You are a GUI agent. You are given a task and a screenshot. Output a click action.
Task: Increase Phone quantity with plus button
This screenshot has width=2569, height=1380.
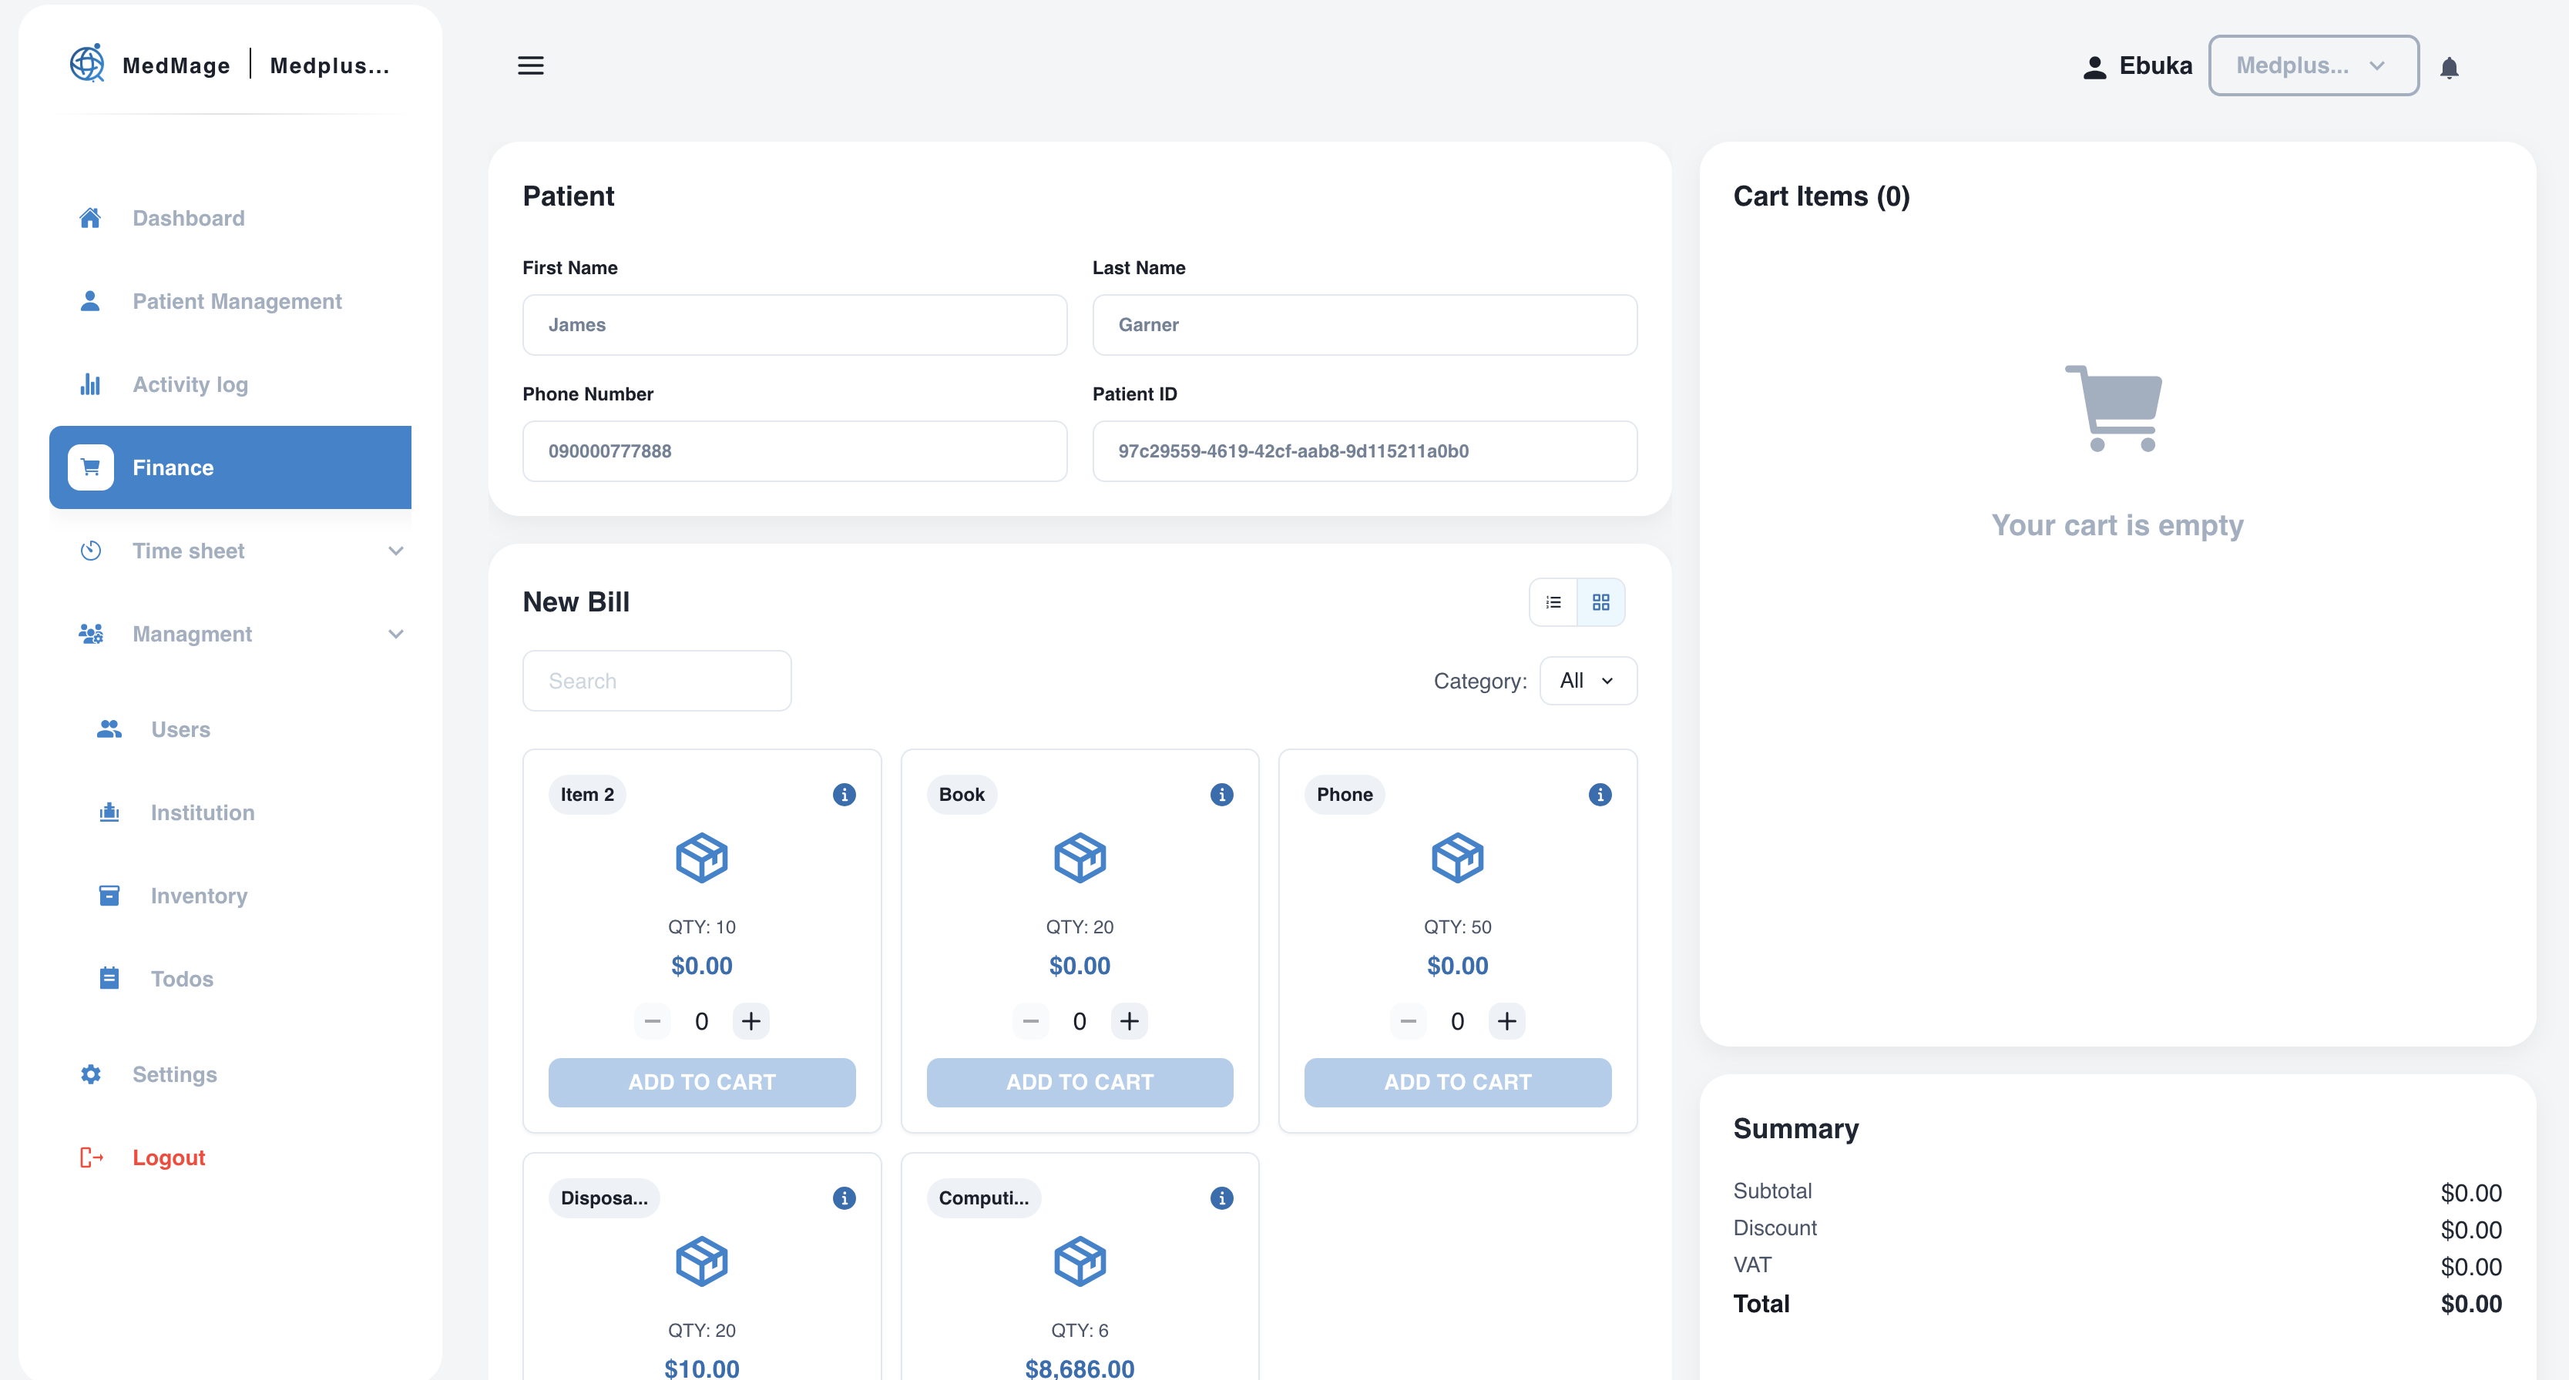pos(1506,1020)
